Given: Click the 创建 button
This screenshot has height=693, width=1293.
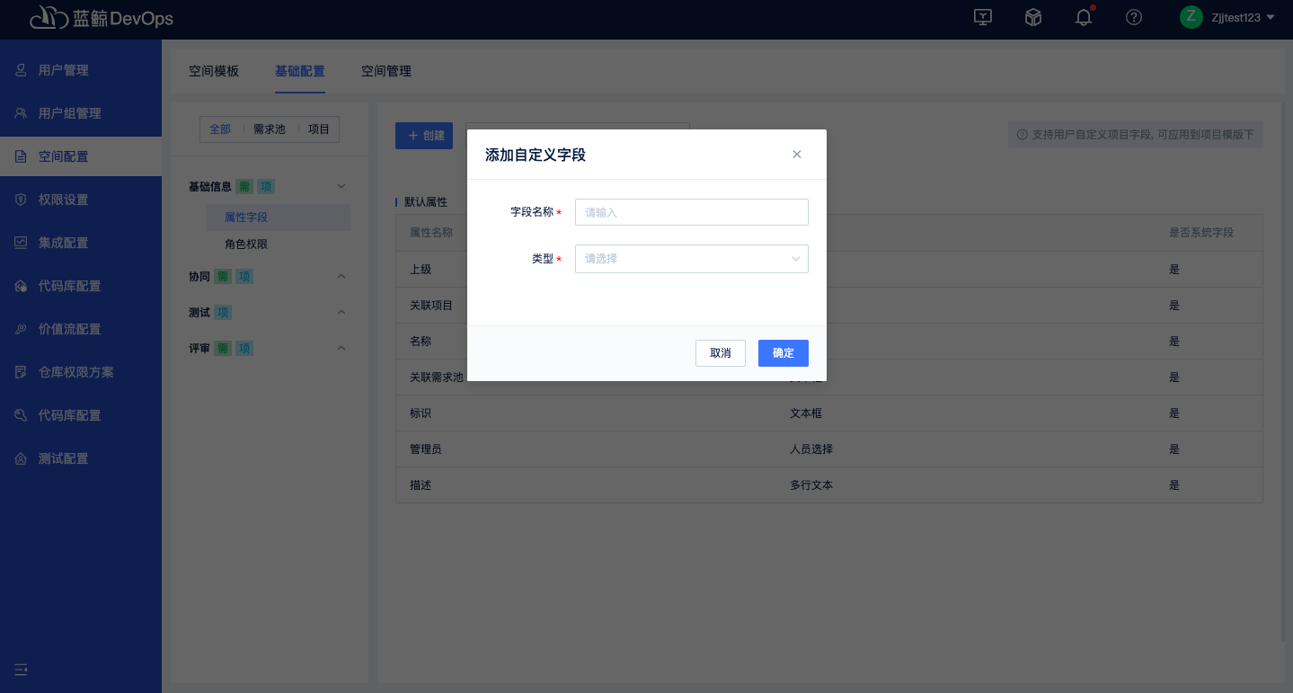Looking at the screenshot, I should pyautogui.click(x=424, y=136).
